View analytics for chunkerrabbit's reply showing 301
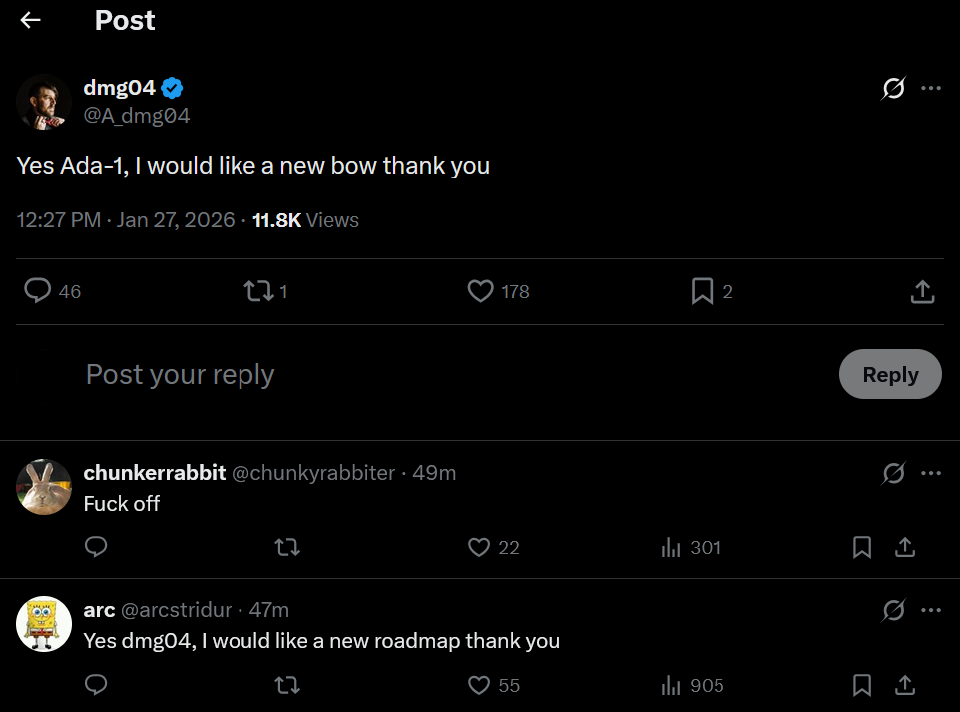Image resolution: width=960 pixels, height=712 pixels. [x=672, y=547]
